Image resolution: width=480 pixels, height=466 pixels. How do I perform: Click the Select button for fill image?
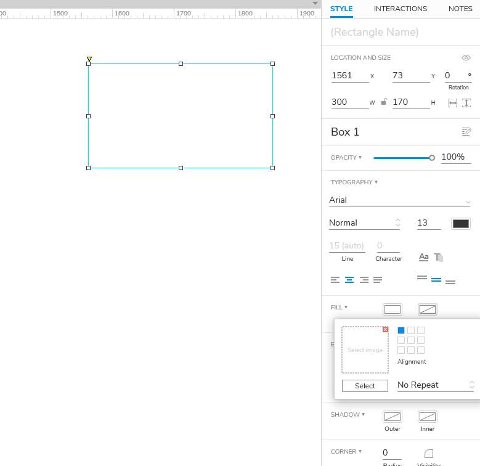point(365,386)
